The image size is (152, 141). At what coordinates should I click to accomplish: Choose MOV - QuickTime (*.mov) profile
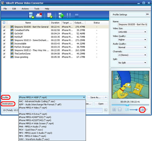tap(52, 130)
